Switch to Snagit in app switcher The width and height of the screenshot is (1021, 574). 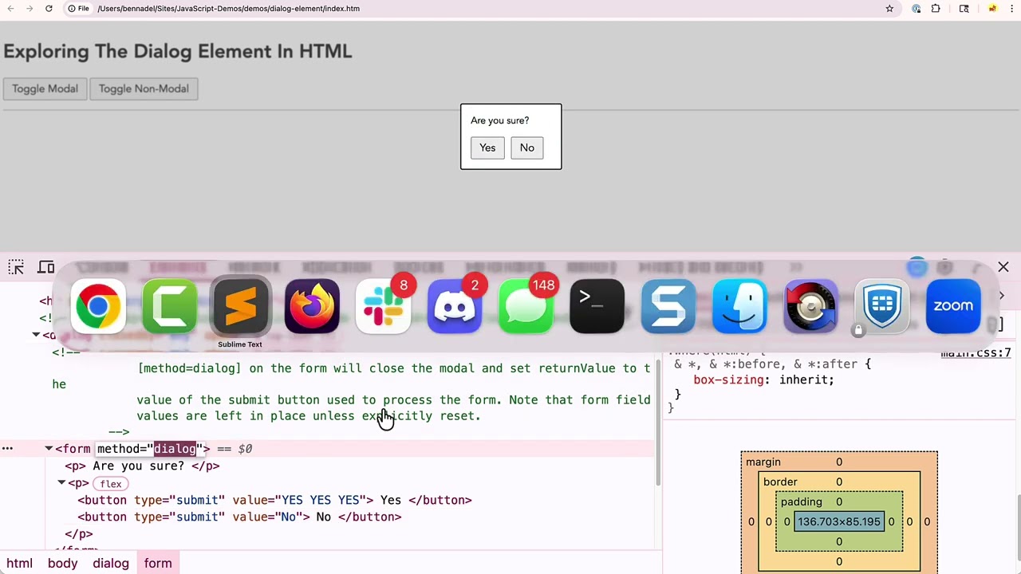(668, 306)
